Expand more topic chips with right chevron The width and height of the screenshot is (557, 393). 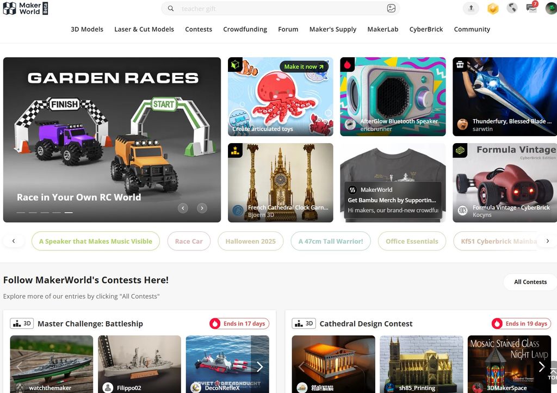coord(548,241)
